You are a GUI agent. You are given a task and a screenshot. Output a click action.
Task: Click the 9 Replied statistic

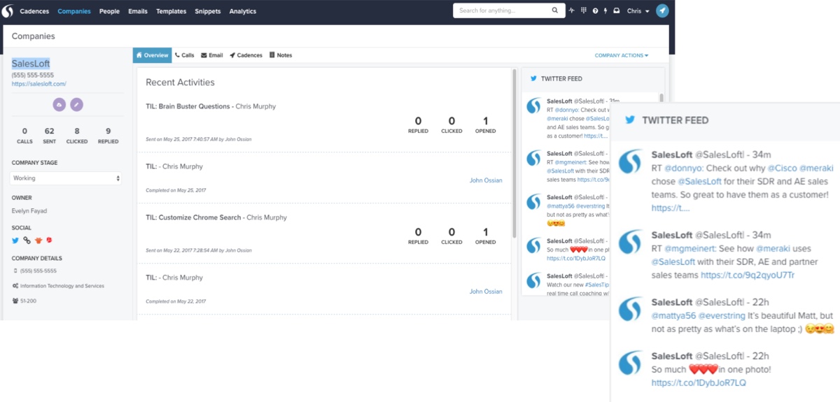108,136
